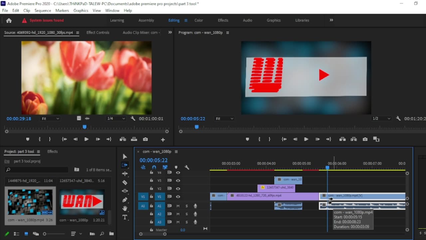Select the Hand tool

click(x=125, y=208)
